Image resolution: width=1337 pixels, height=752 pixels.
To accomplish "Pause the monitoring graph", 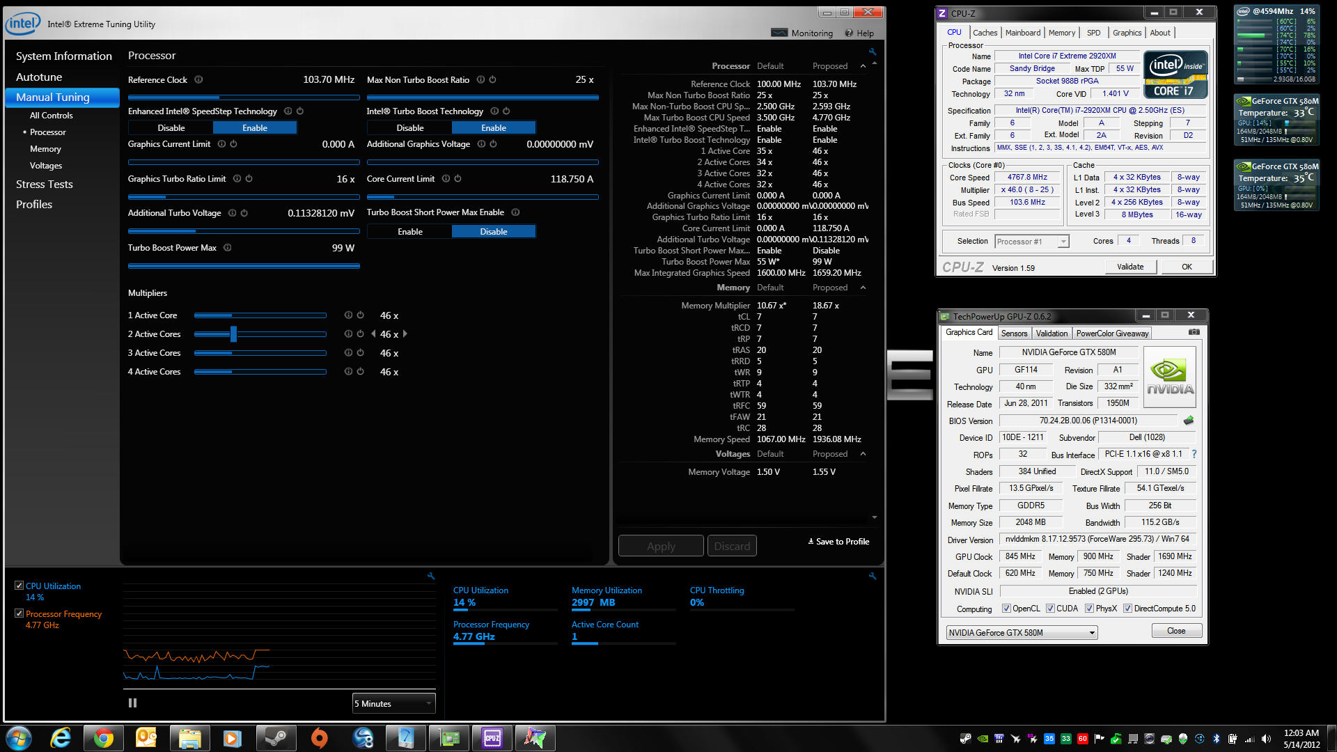I will (x=132, y=703).
